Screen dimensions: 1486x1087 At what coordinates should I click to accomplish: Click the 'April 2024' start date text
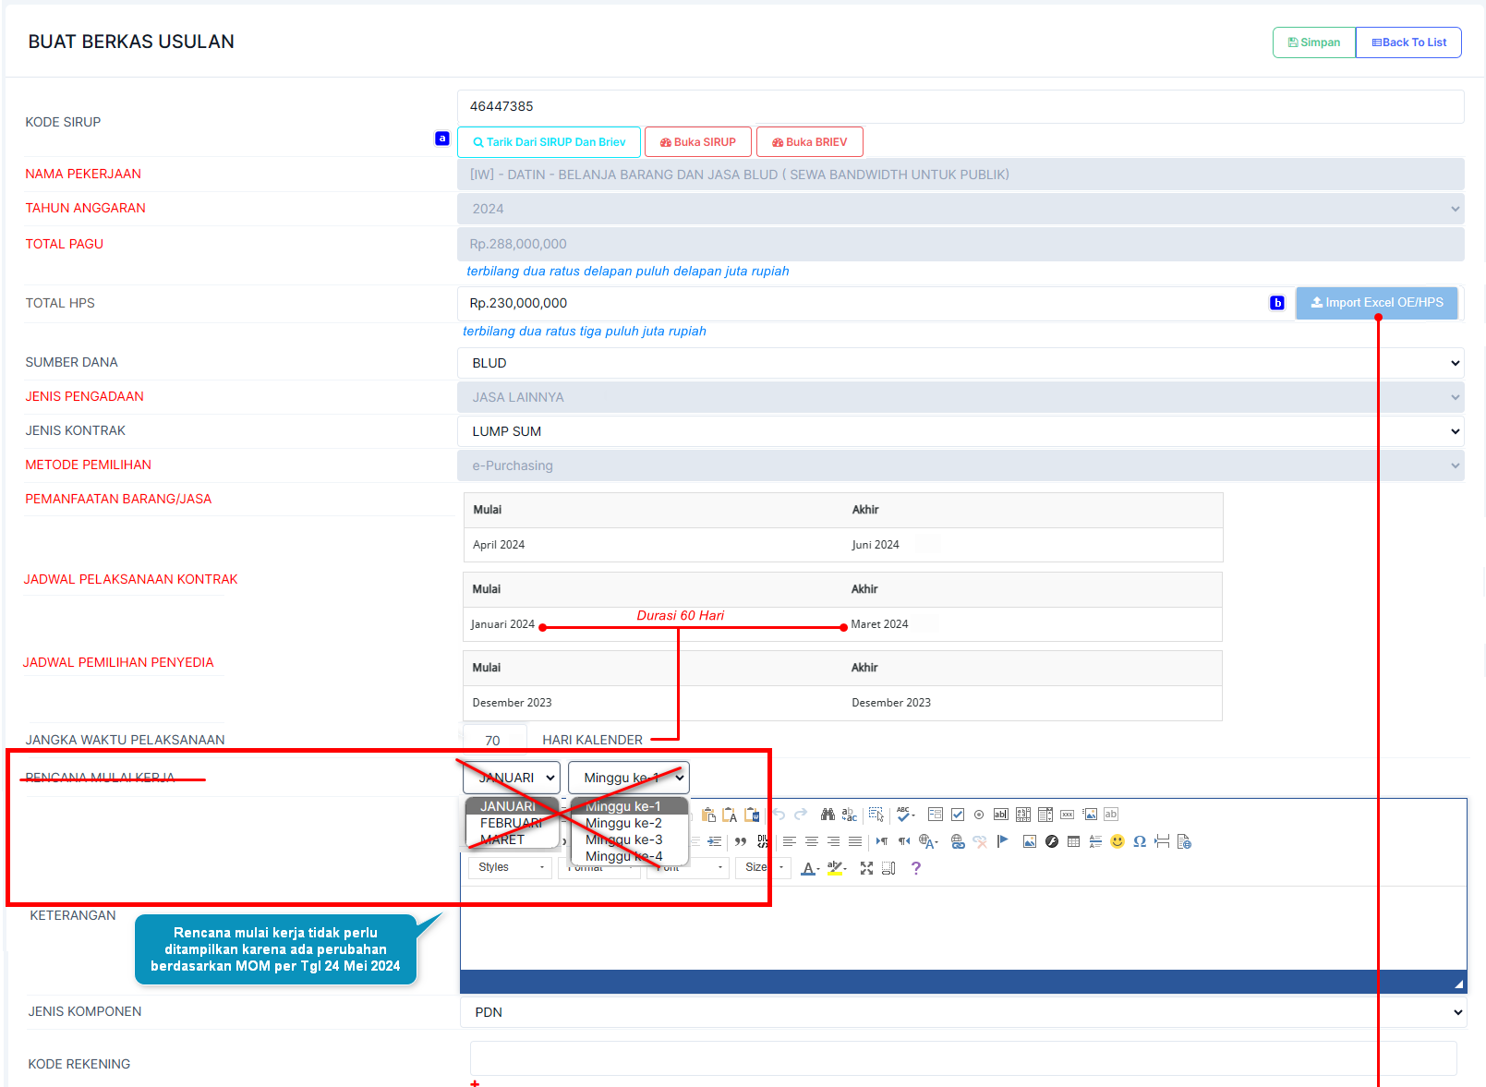click(x=499, y=545)
